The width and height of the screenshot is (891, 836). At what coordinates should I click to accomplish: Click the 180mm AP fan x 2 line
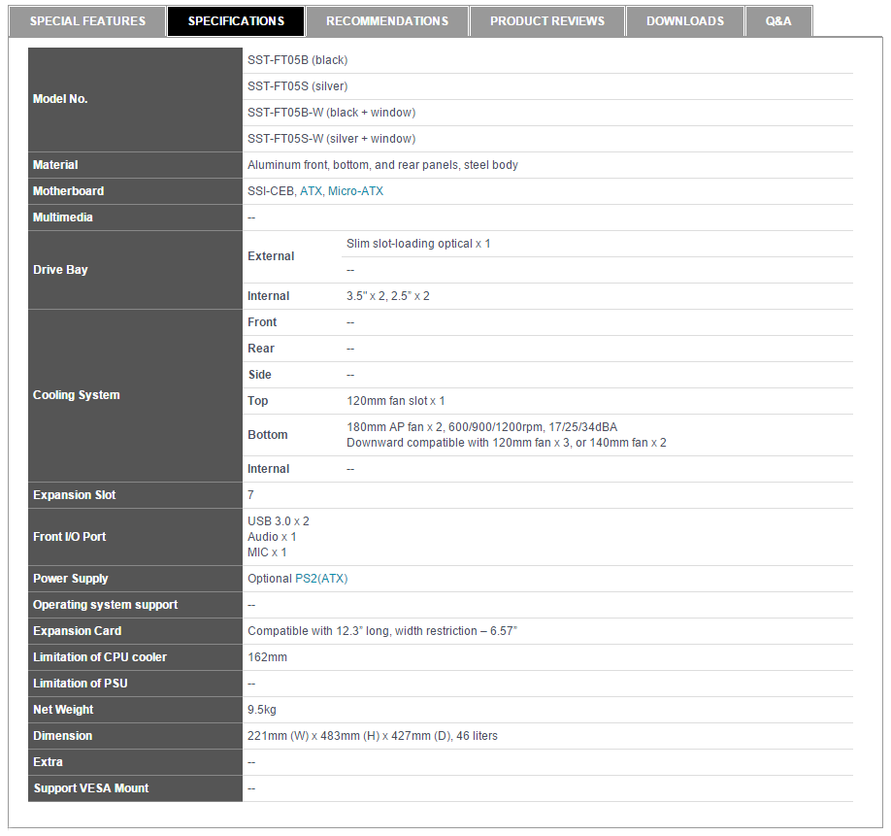[481, 427]
